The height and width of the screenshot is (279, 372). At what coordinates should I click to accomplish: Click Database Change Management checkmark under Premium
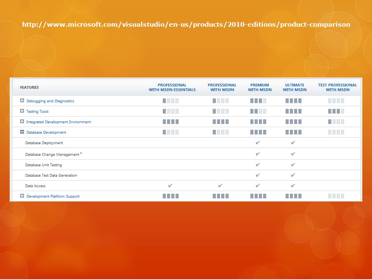coord(258,154)
